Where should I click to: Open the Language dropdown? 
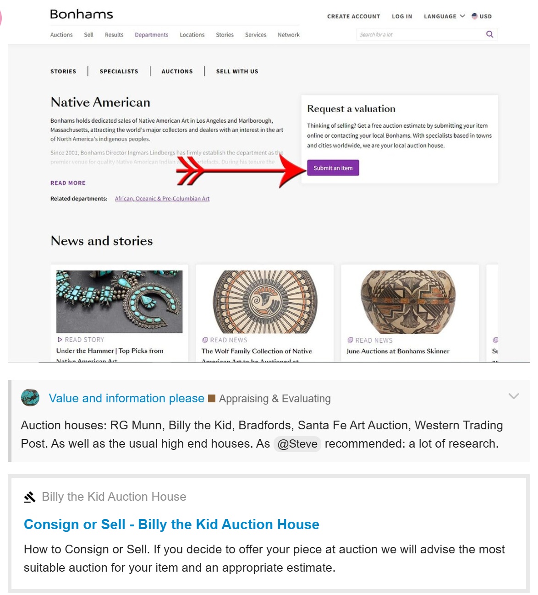click(444, 16)
